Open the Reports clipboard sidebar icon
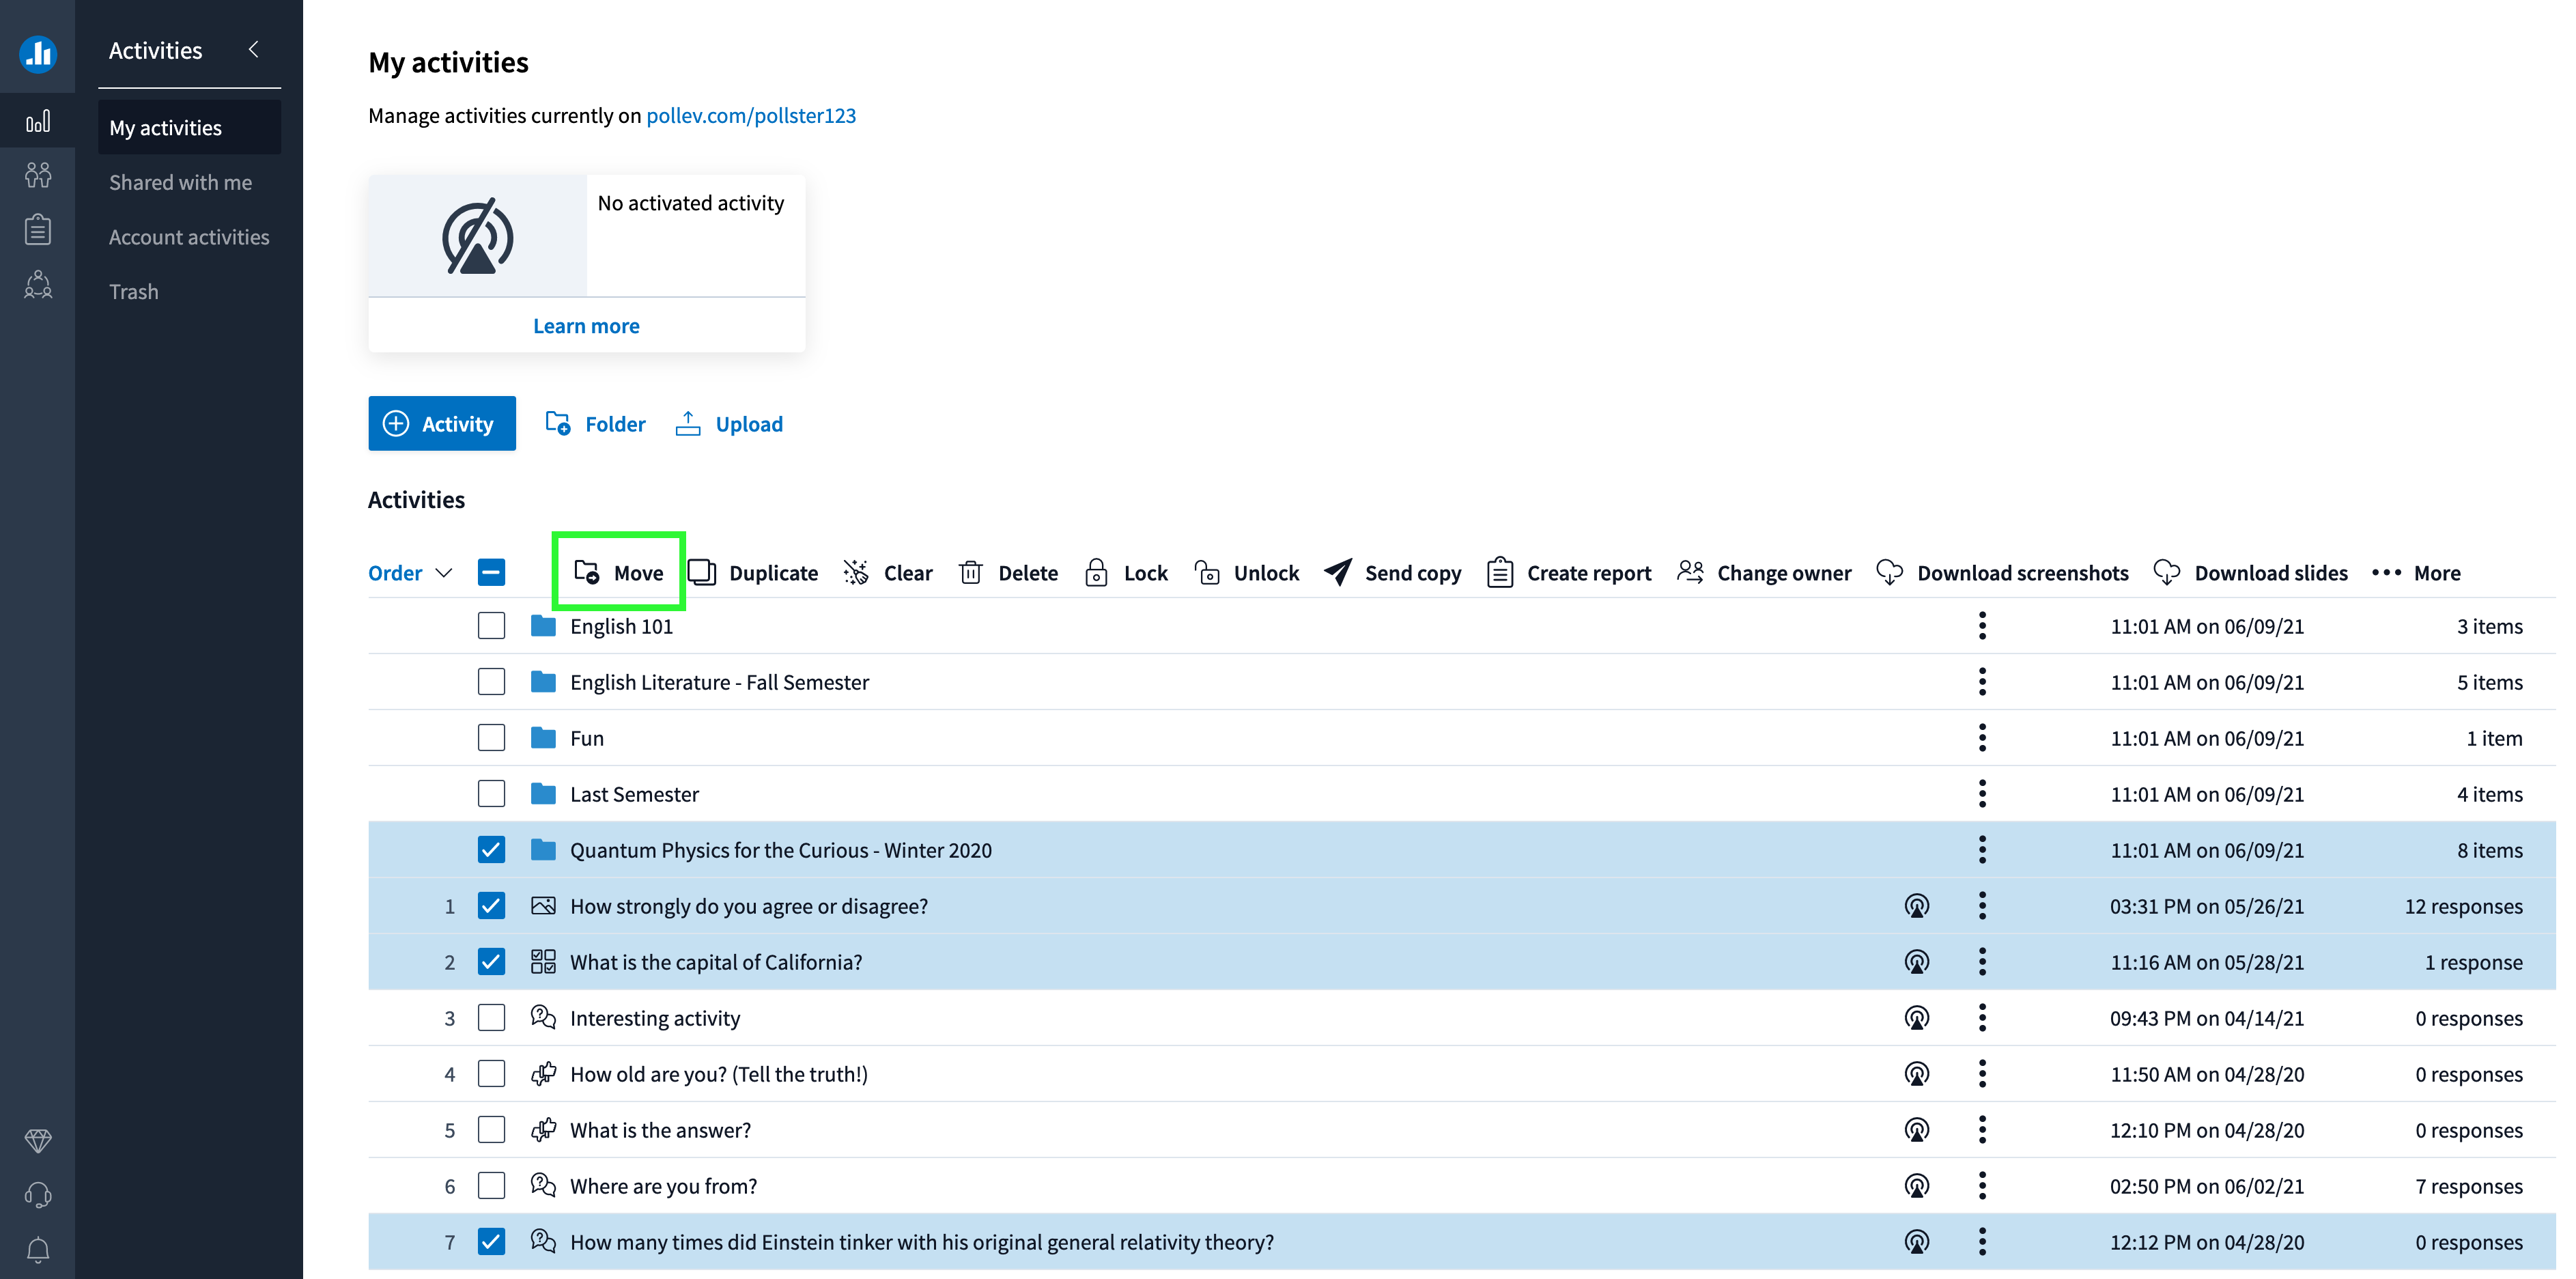The image size is (2576, 1279). [x=38, y=230]
